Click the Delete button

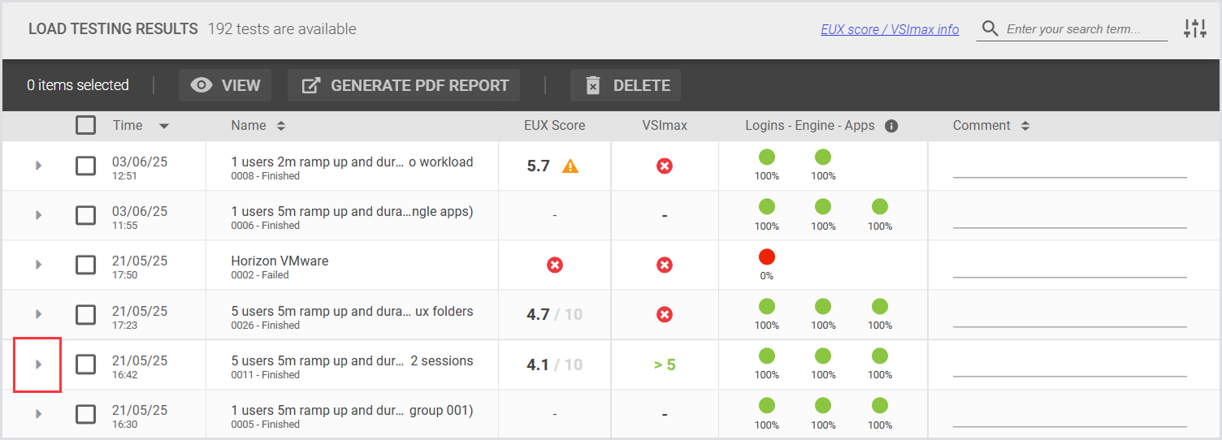coord(626,85)
